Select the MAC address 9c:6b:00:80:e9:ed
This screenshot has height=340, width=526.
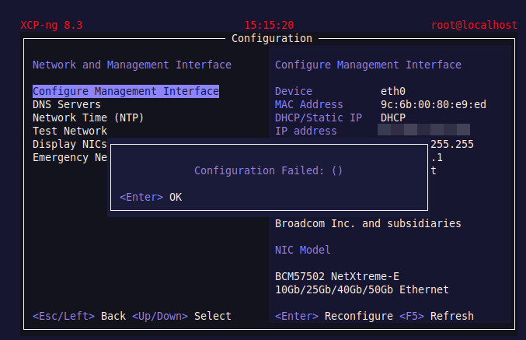pyautogui.click(x=434, y=104)
